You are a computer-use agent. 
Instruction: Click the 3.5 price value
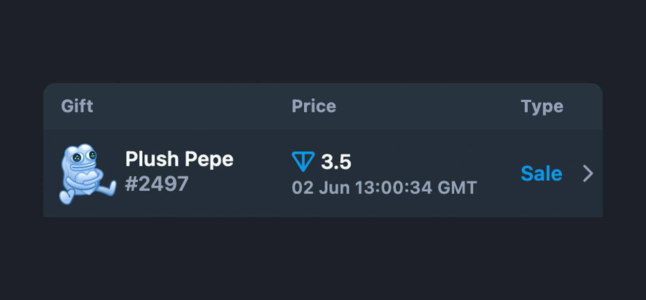pyautogui.click(x=336, y=162)
